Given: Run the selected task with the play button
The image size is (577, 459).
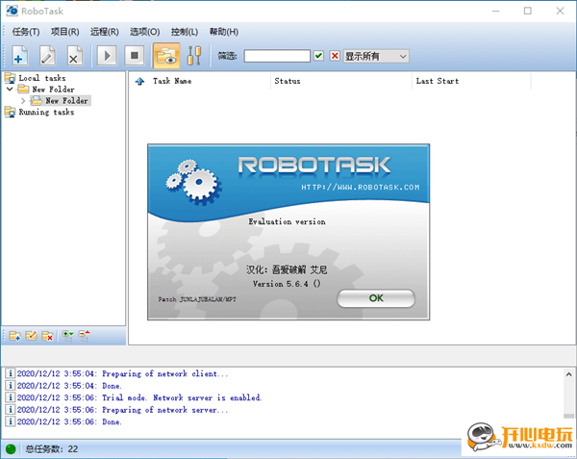Looking at the screenshot, I should tap(107, 56).
